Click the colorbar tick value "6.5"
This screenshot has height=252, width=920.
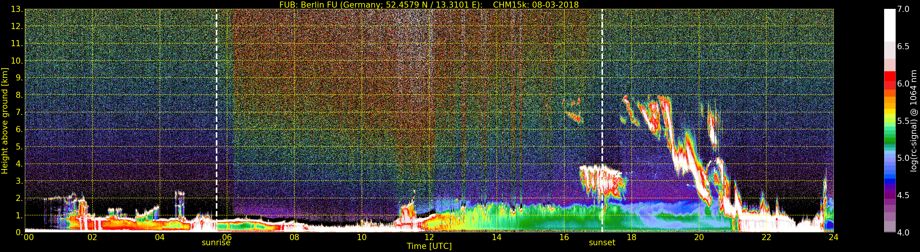point(903,46)
